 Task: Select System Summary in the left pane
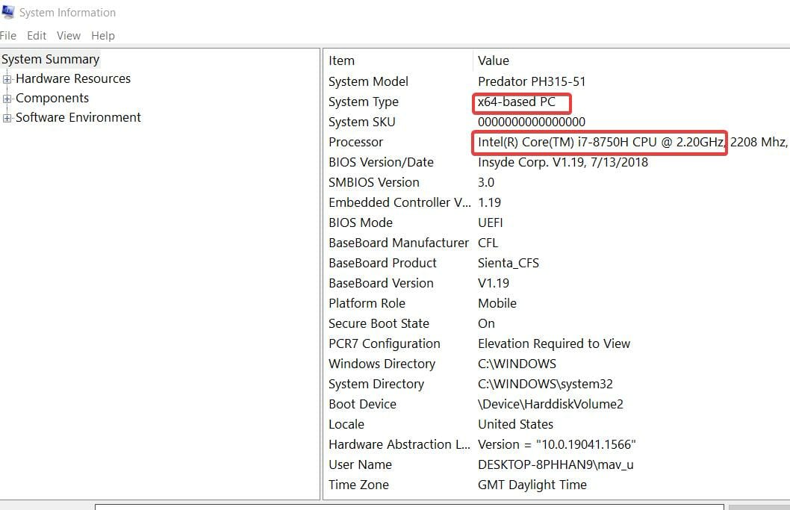tap(50, 59)
